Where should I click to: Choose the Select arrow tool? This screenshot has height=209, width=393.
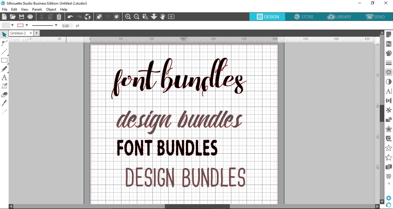(x=4, y=35)
